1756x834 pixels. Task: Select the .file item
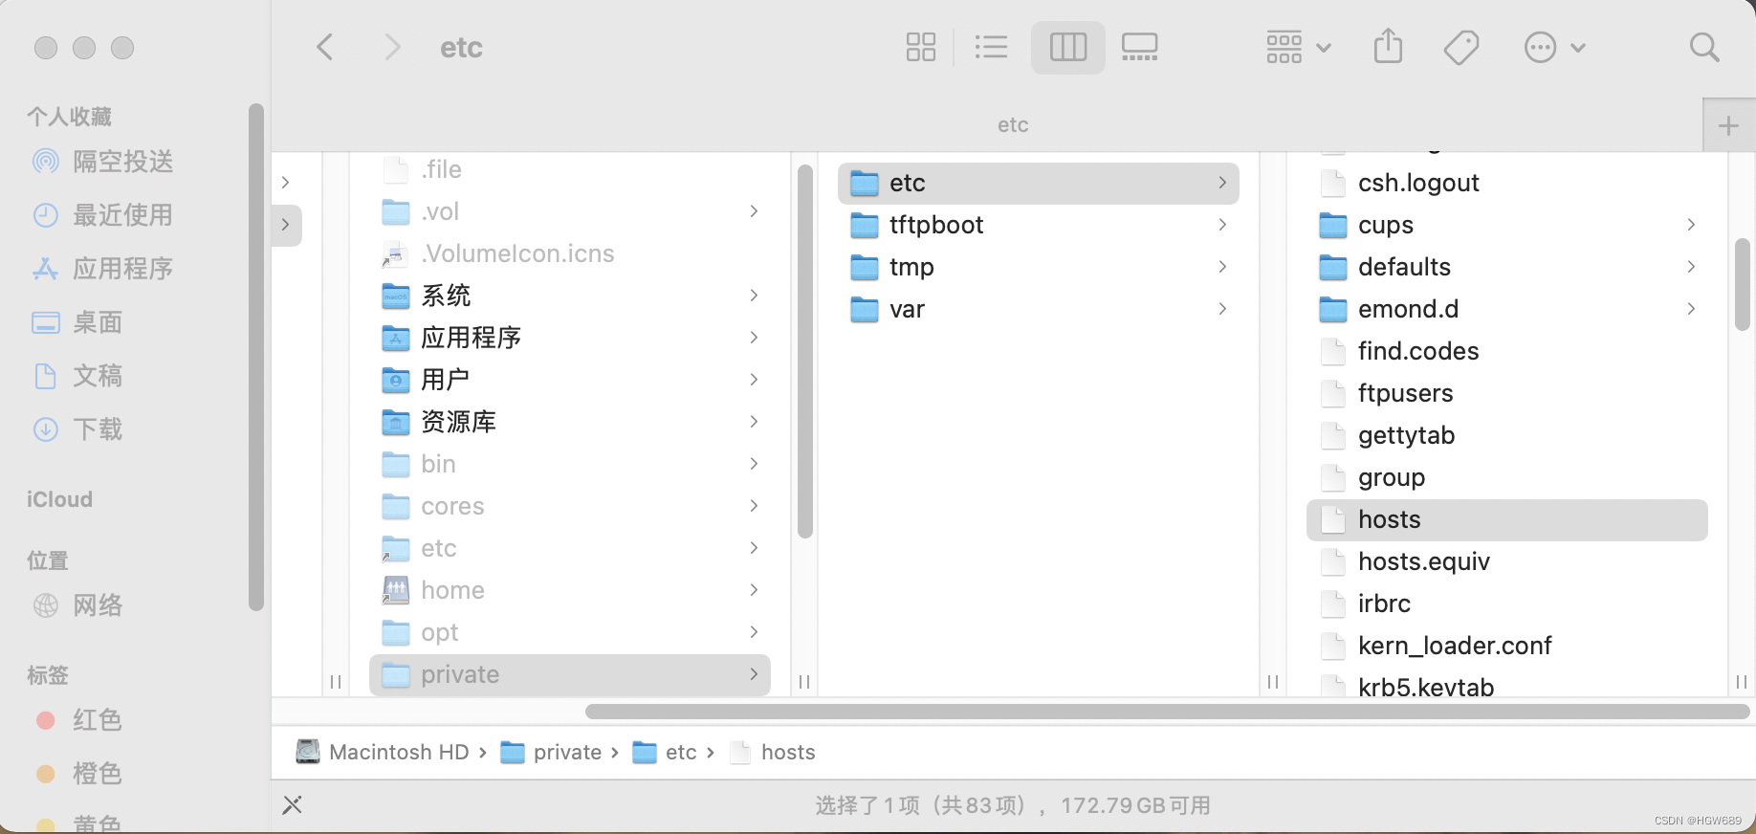pyautogui.click(x=570, y=169)
